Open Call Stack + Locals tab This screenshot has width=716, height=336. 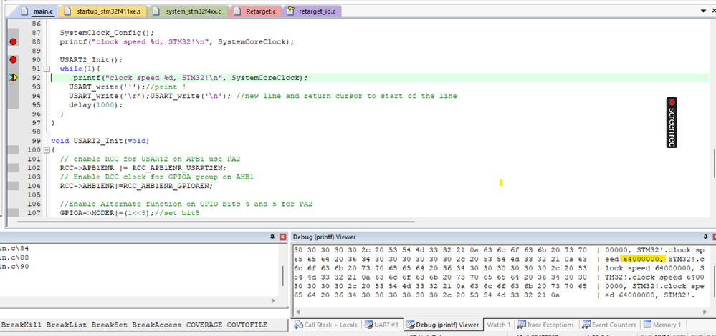[x=325, y=325]
